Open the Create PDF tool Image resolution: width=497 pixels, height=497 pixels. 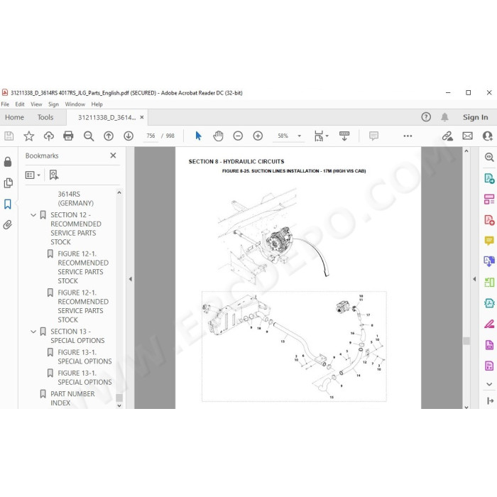pos(489,220)
